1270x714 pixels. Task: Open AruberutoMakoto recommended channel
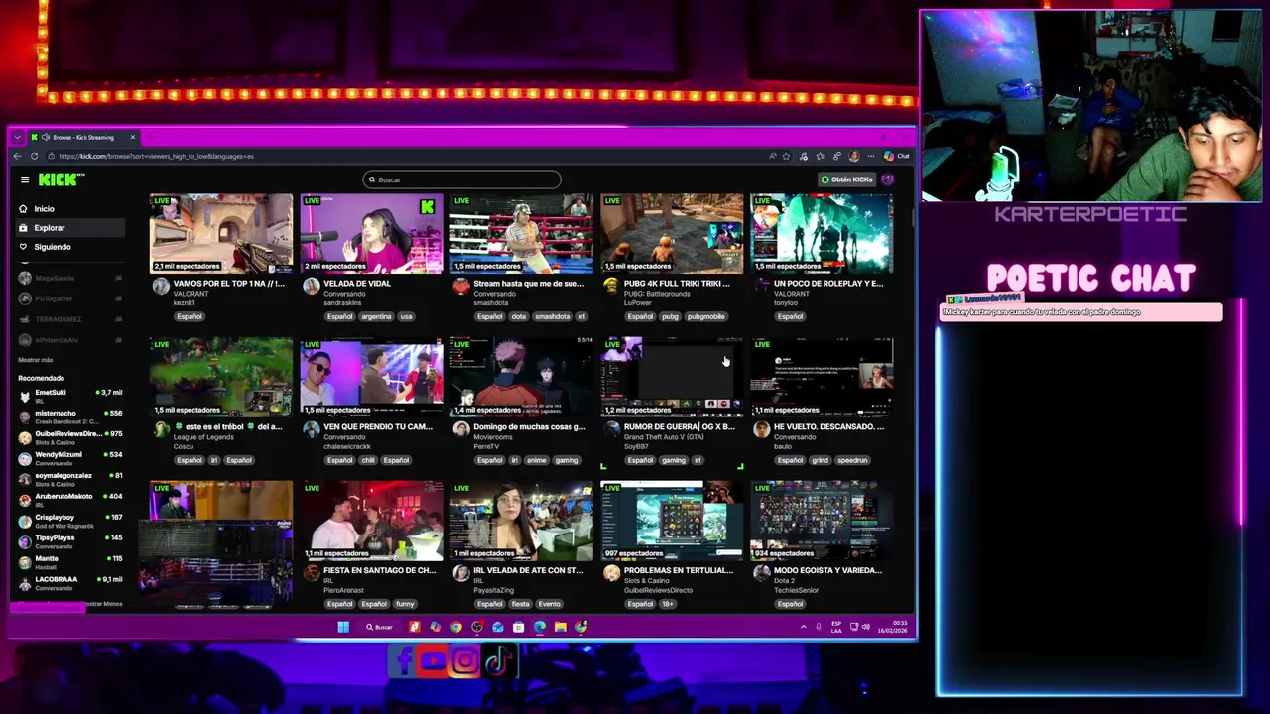coord(69,499)
